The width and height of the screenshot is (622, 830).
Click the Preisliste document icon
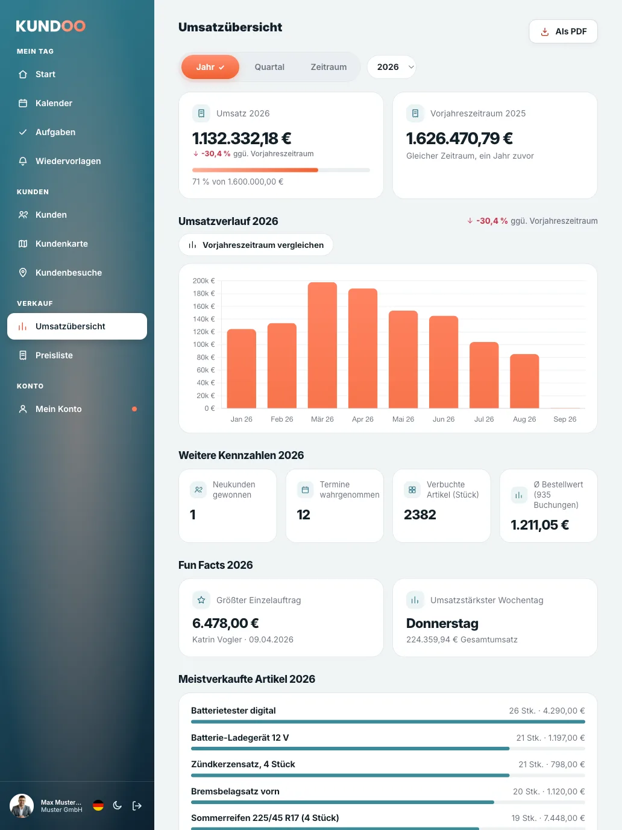(23, 355)
